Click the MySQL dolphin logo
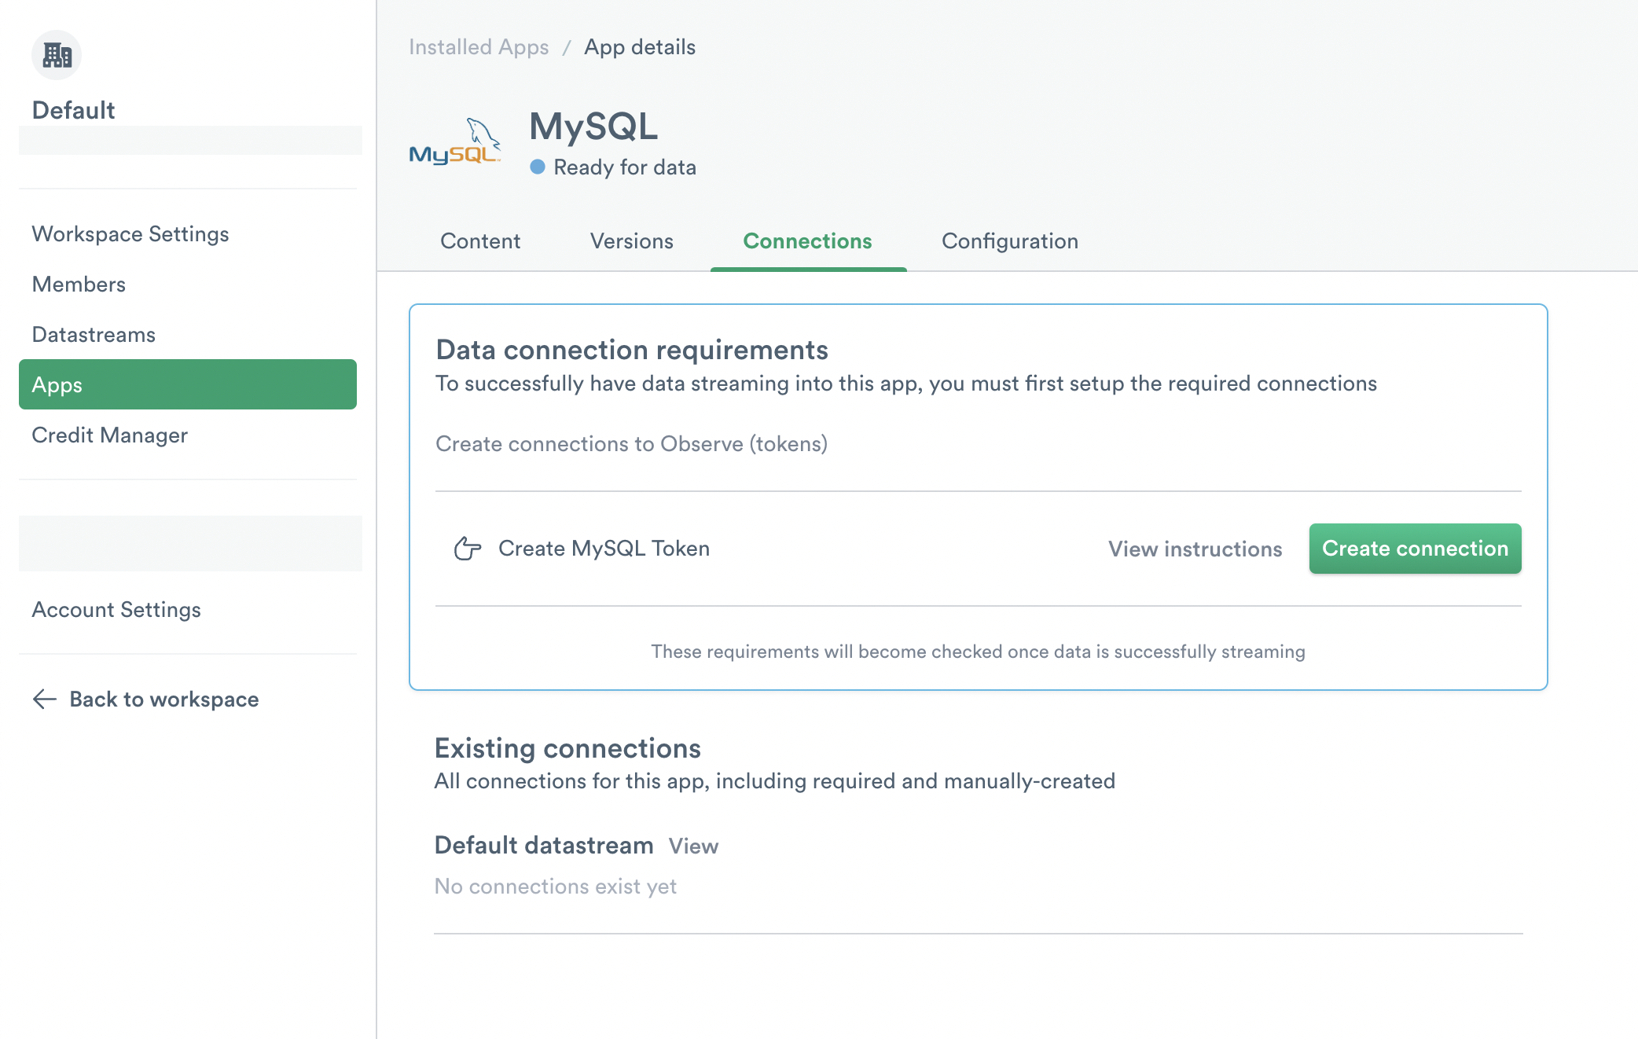Screen dimensions: 1638x1039 click(455, 141)
